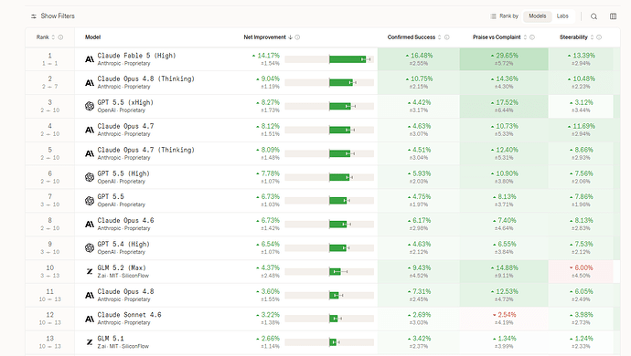Click Anthropic logo for Claude Sonnet 4.6
The width and height of the screenshot is (631, 356).
(90, 319)
